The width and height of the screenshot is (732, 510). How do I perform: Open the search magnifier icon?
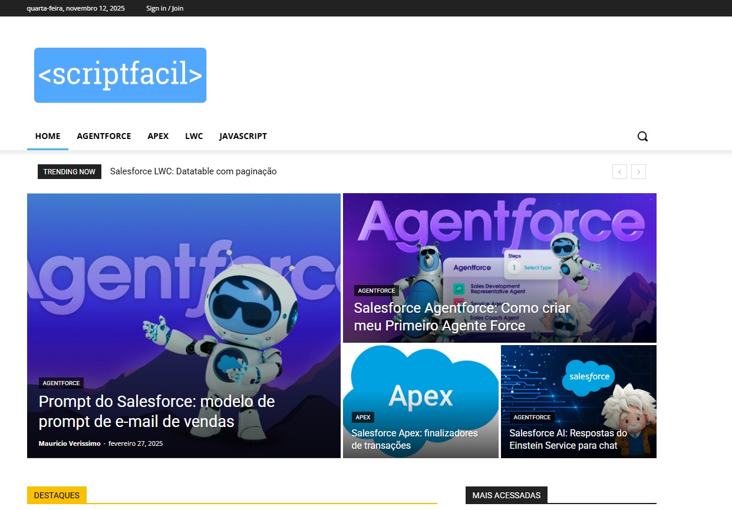[642, 136]
